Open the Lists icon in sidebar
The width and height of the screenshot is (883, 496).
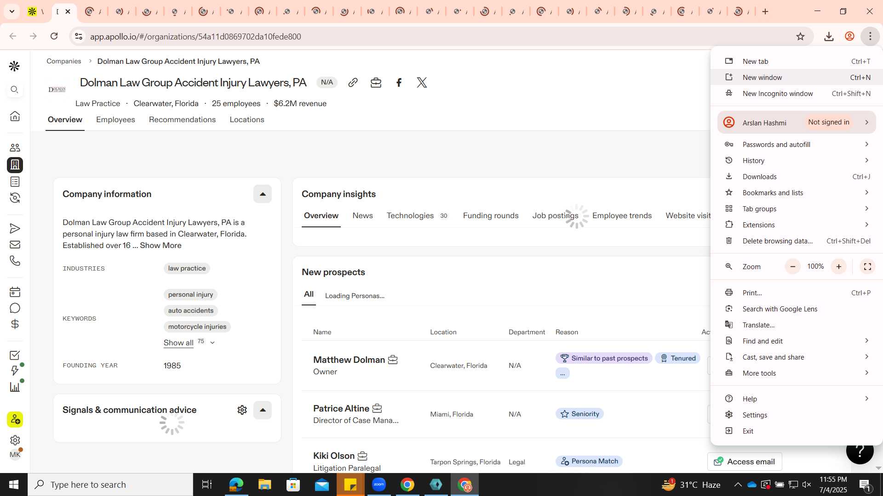click(15, 182)
